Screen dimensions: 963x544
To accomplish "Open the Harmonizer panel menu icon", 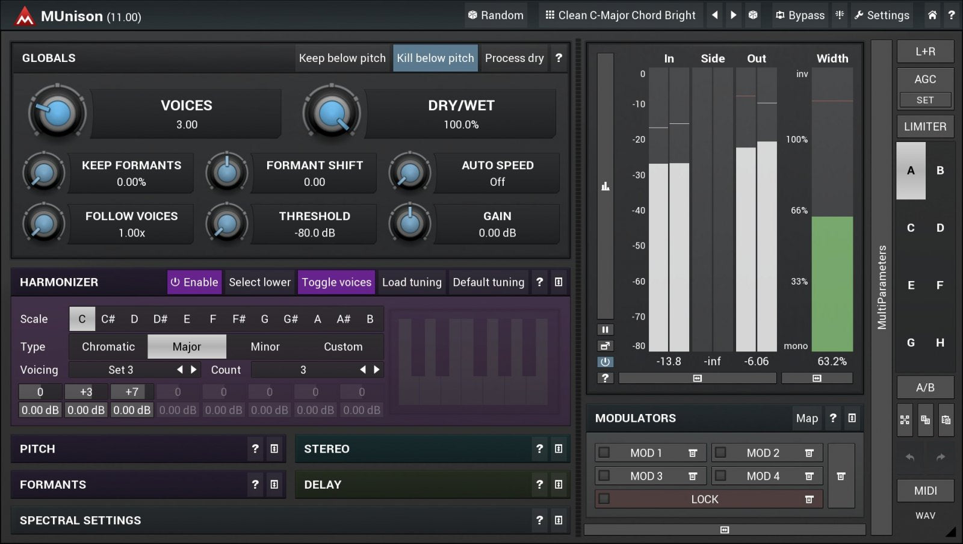I will [559, 282].
